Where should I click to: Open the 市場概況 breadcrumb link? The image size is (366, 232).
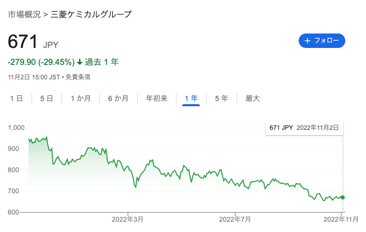click(24, 14)
